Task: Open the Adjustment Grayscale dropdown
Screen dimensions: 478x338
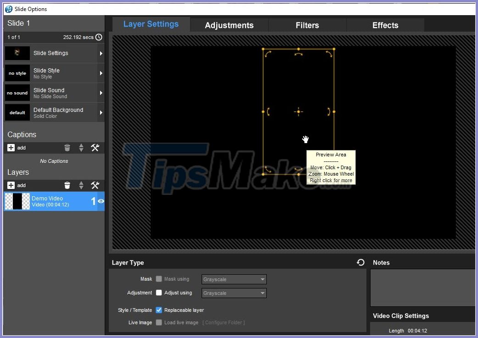Action: point(234,293)
